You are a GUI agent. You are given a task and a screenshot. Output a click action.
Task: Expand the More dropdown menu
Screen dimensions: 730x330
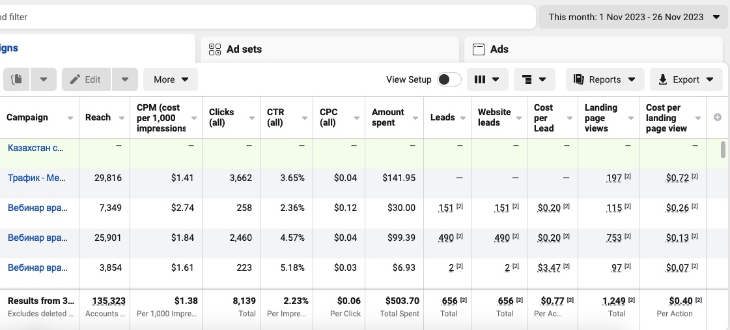[171, 79]
